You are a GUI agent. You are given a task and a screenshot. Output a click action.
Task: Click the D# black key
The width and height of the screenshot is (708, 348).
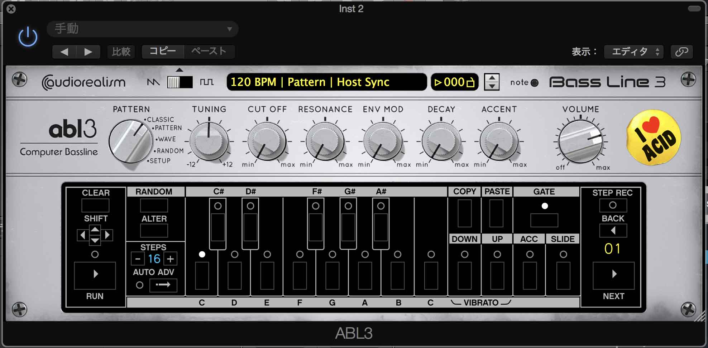(250, 228)
